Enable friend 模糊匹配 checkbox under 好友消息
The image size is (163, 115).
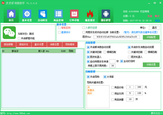pos(146,52)
